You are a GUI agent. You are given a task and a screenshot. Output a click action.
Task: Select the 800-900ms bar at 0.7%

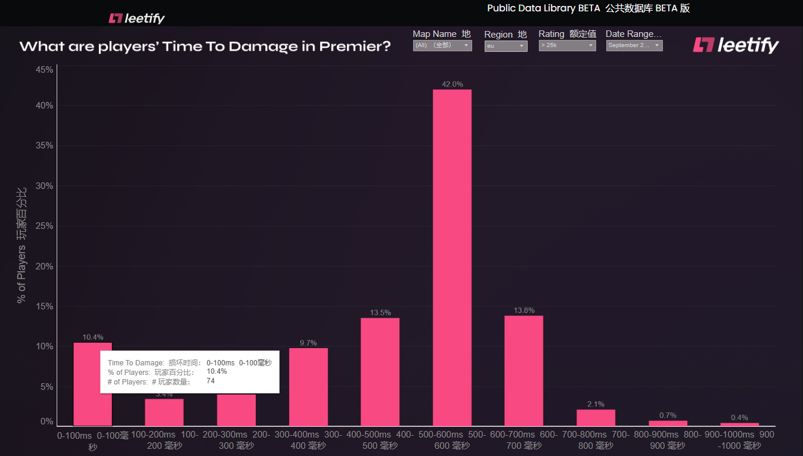pos(668,423)
